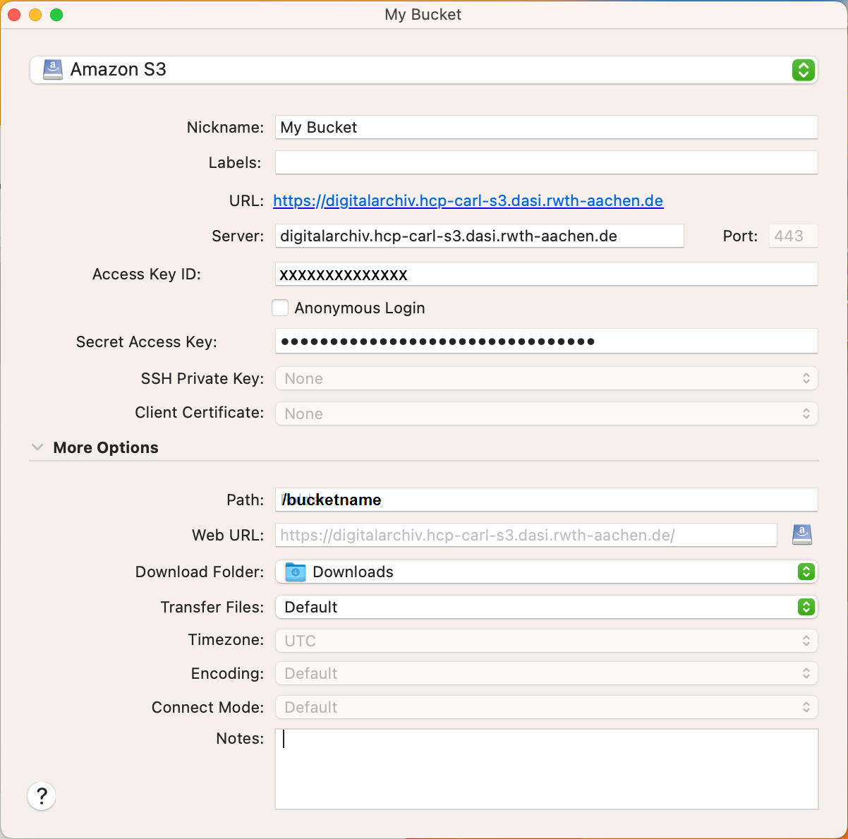
Task: Click the Web URL browser icon
Action: 802,535
